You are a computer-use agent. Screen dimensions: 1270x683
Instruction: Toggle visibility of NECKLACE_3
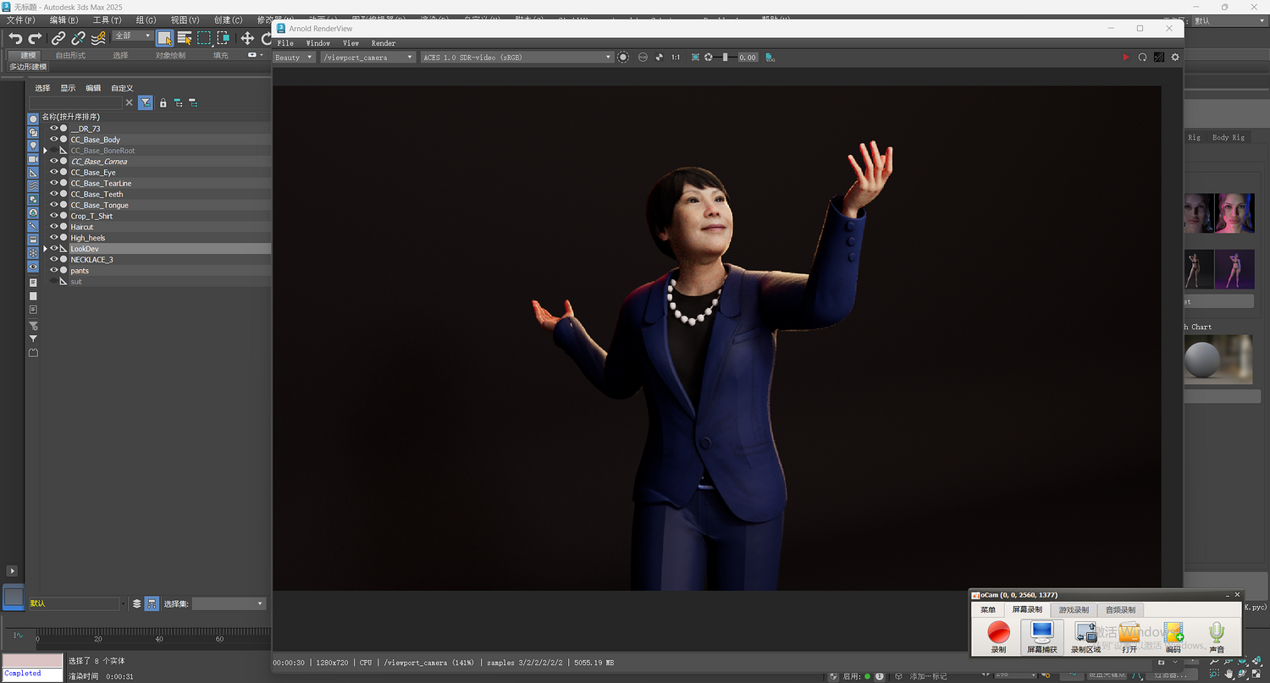[54, 260]
